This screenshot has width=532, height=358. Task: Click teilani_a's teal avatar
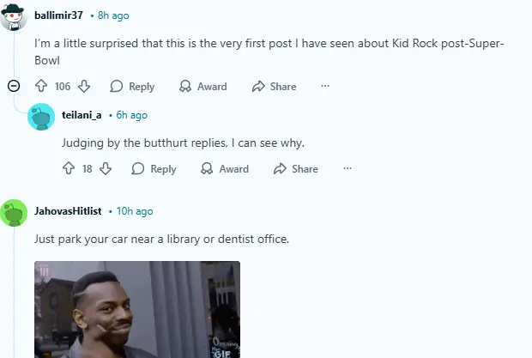coord(41,117)
